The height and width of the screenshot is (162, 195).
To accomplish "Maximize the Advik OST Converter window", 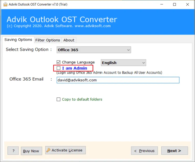I will click(x=174, y=4).
